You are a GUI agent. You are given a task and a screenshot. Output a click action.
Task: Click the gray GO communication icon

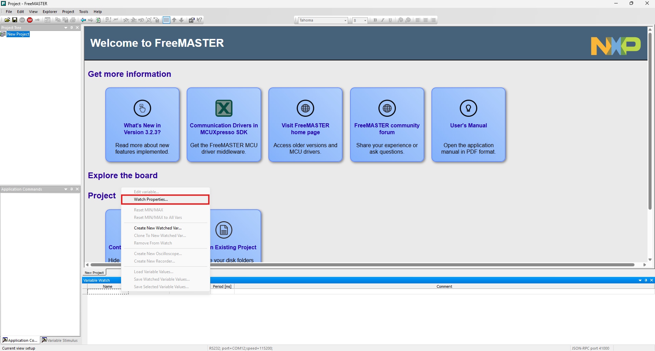coord(22,20)
